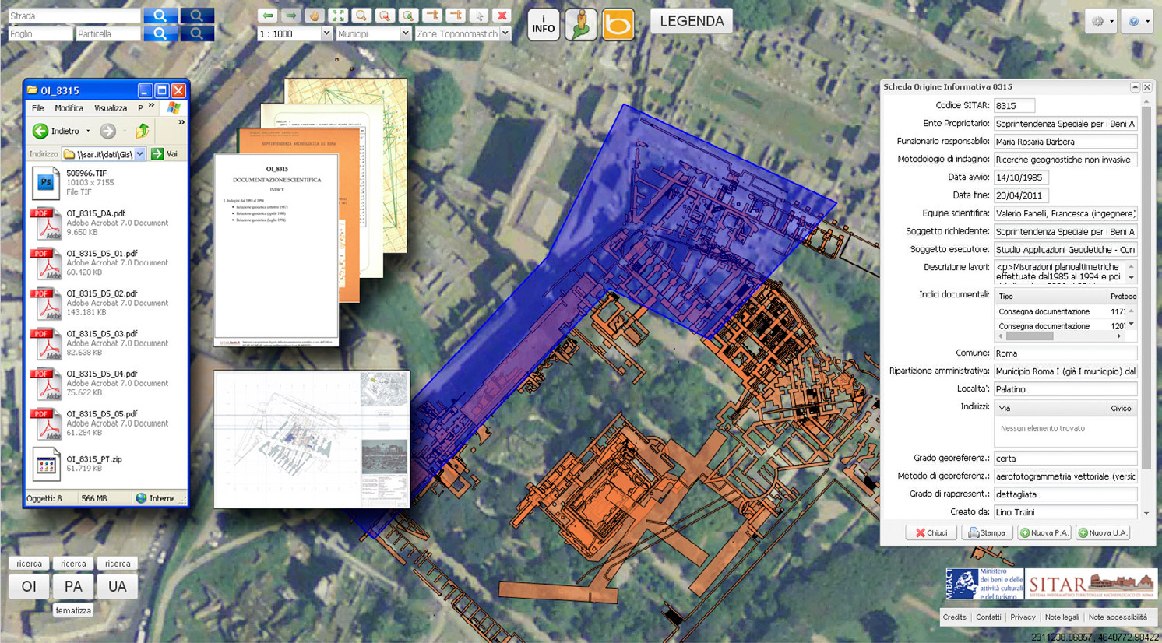Image resolution: width=1162 pixels, height=643 pixels.
Task: Click the ricerca button above UA
Action: point(118,564)
